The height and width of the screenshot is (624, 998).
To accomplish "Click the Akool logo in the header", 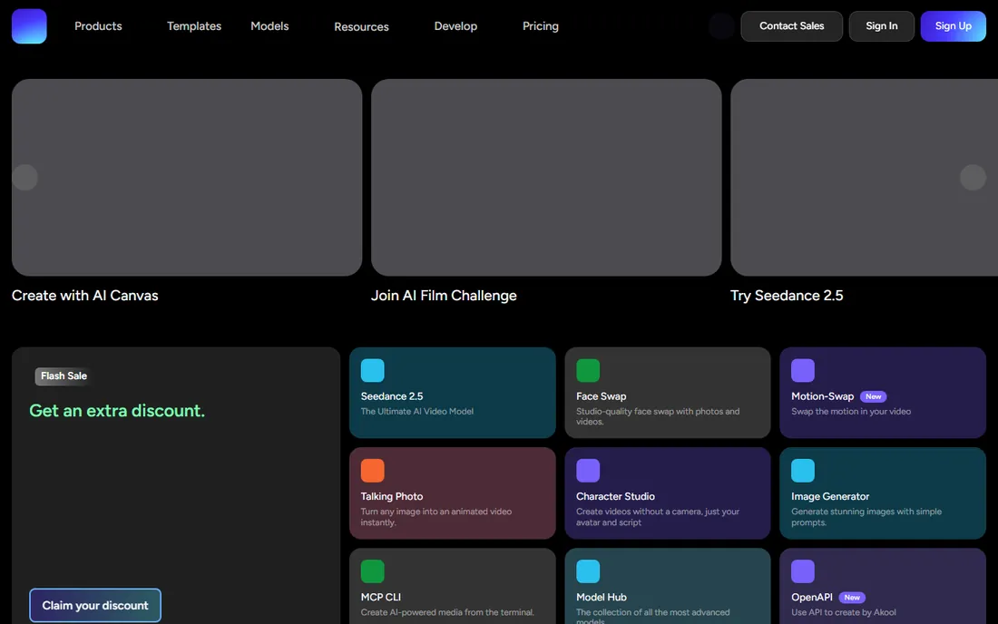I will click(29, 26).
